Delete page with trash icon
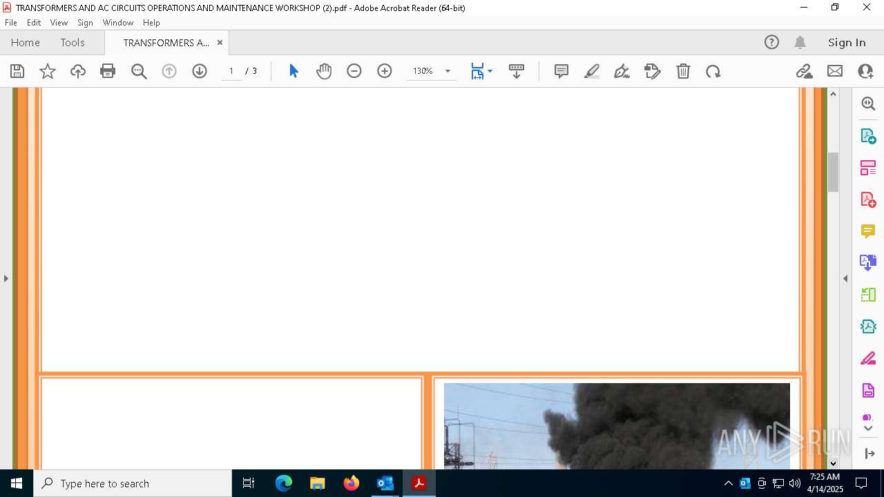This screenshot has width=884, height=497. 683,71
